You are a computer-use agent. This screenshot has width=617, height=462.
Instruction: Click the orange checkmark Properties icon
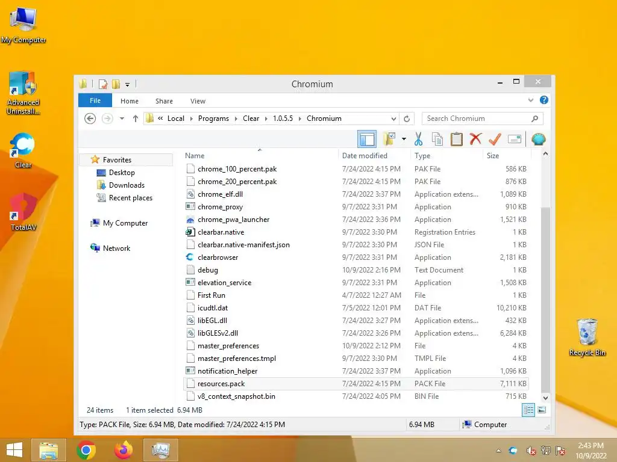pyautogui.click(x=495, y=139)
